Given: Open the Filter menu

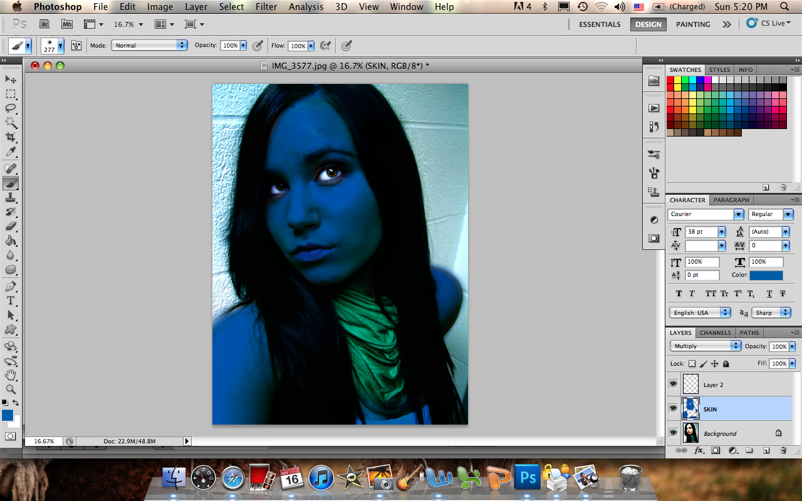Looking at the screenshot, I should point(266,7).
